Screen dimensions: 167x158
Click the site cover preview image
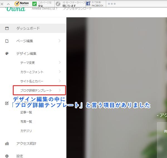(x=117, y=87)
